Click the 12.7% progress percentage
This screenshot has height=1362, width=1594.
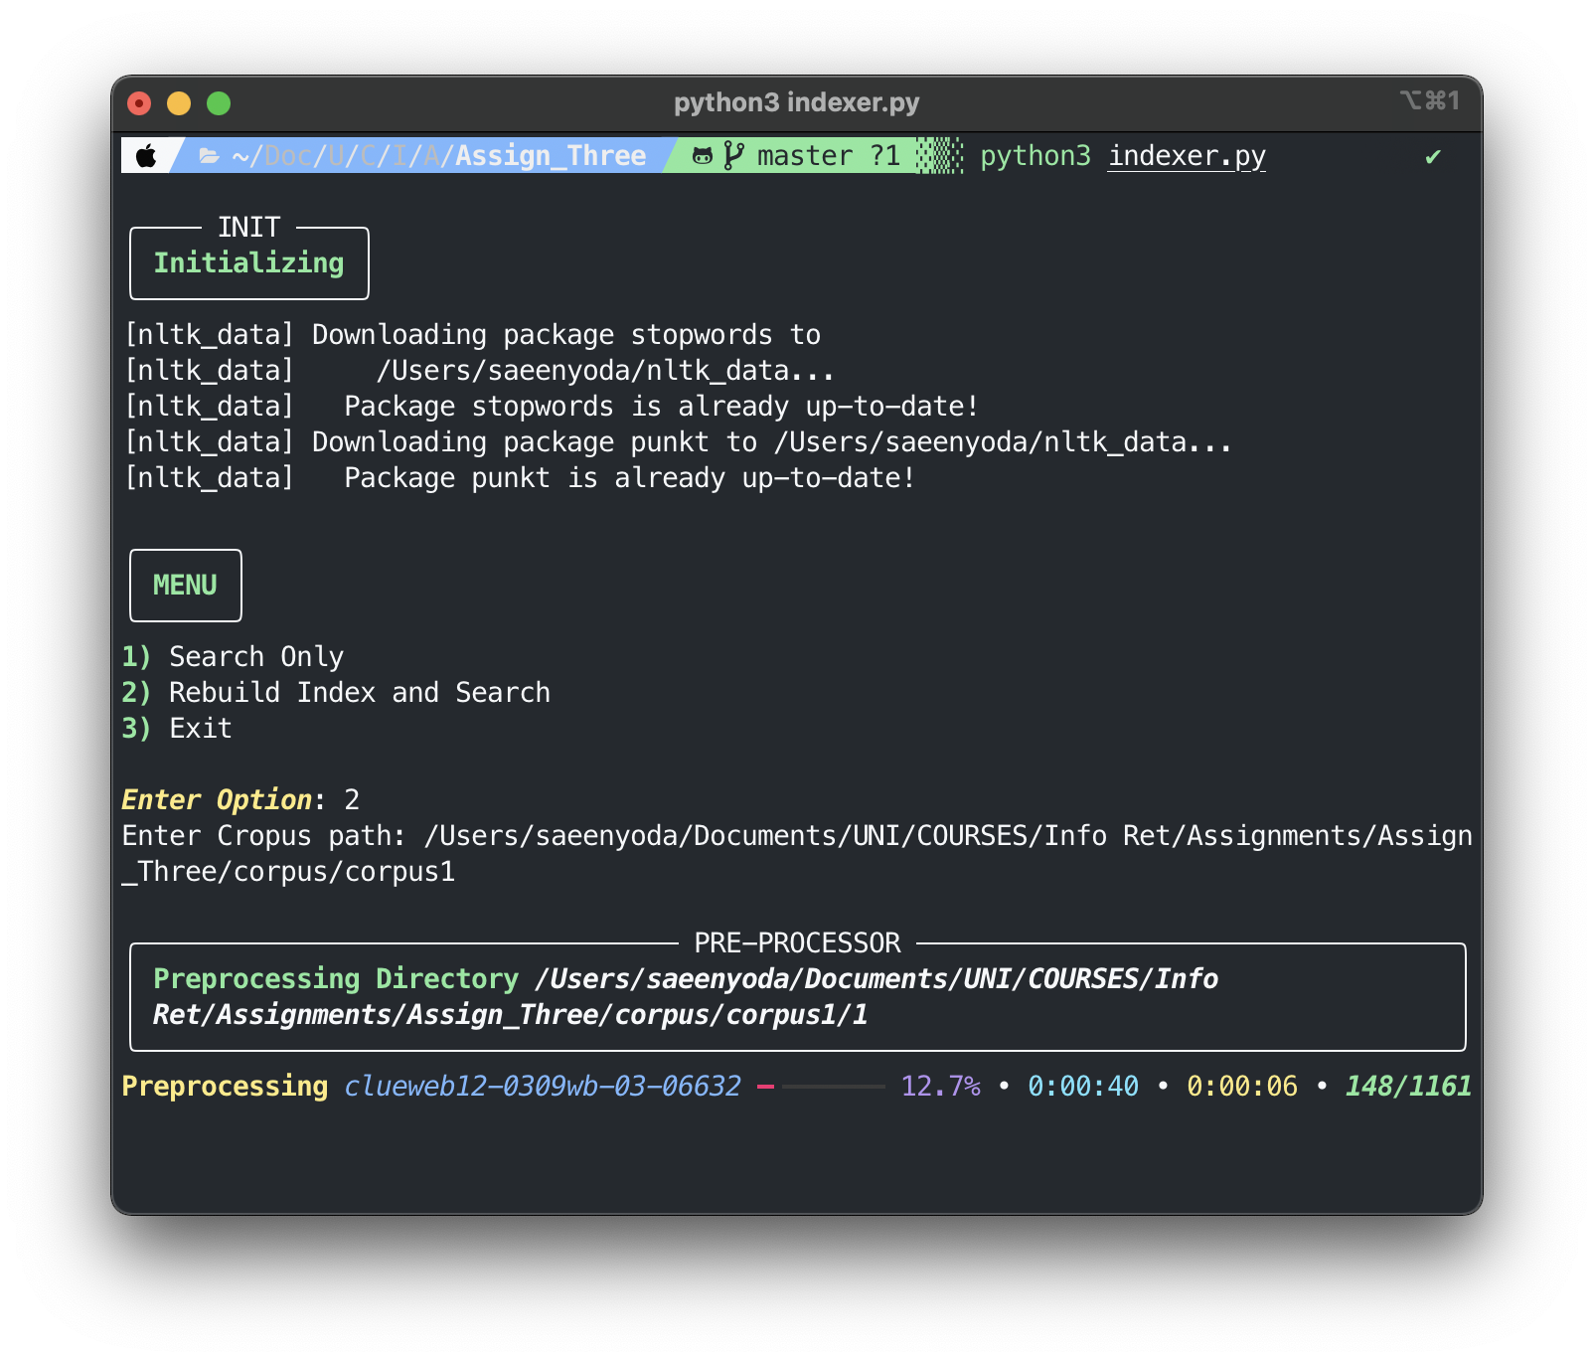coord(940,1087)
